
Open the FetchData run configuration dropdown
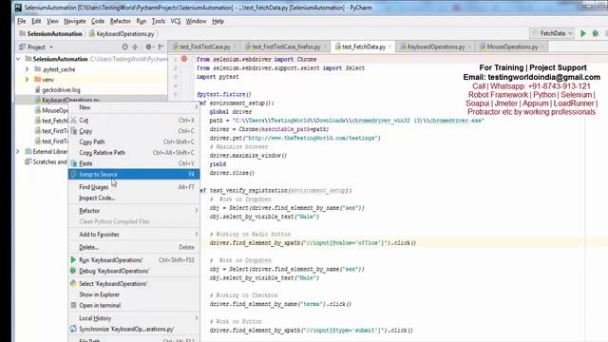pyautogui.click(x=552, y=34)
